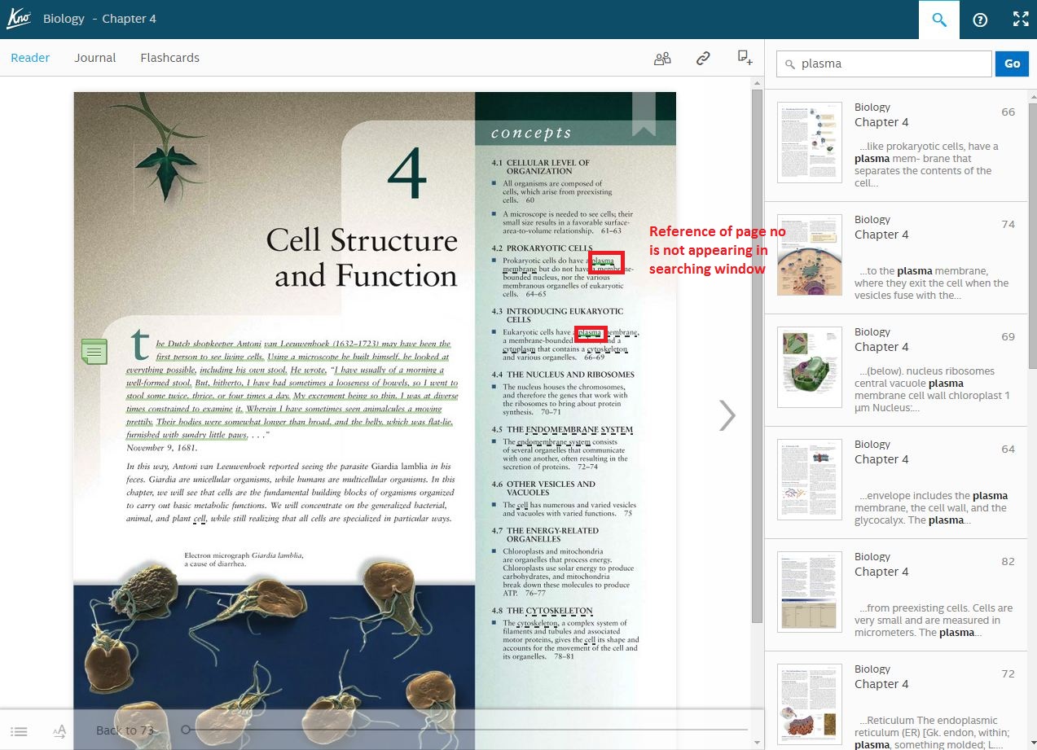Click the chapter title Cell Structure and Function
The height and width of the screenshot is (750, 1037).
[362, 258]
